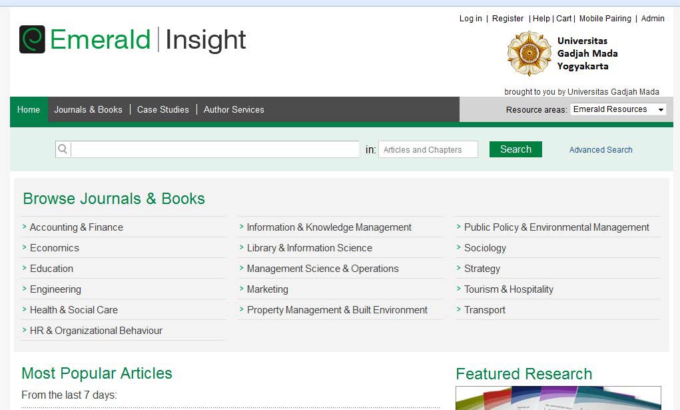Open the Articles and Chapters selector

pos(428,149)
